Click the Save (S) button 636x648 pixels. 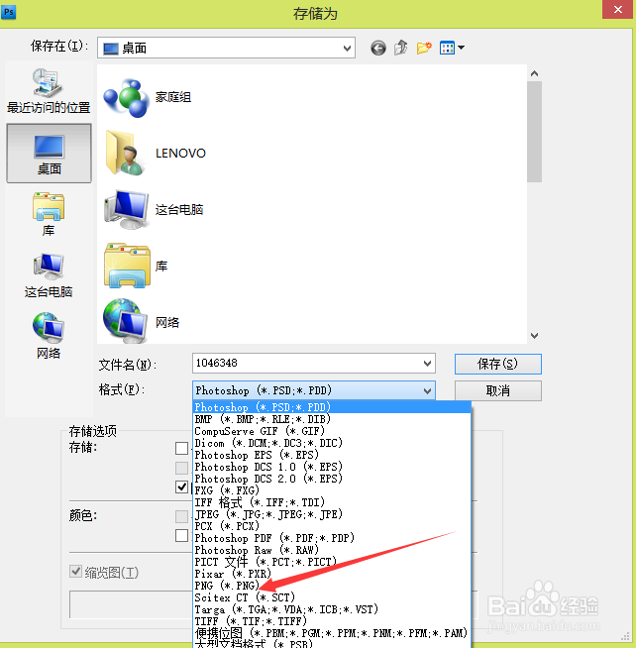click(x=498, y=364)
